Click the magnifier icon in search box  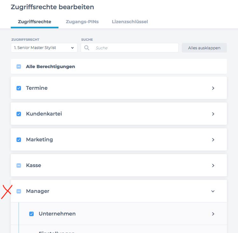click(x=87, y=48)
